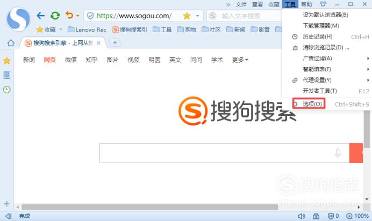Click the 工具 menu in menu bar

(x=290, y=4)
